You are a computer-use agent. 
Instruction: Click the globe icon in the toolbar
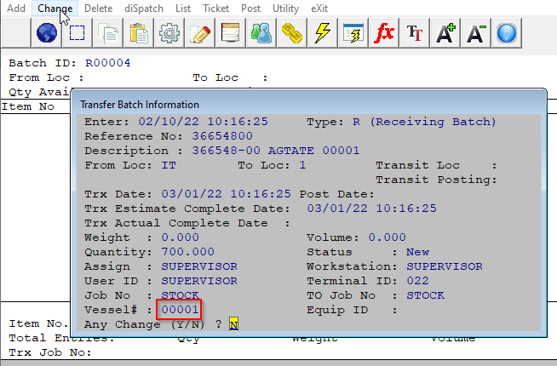47,34
